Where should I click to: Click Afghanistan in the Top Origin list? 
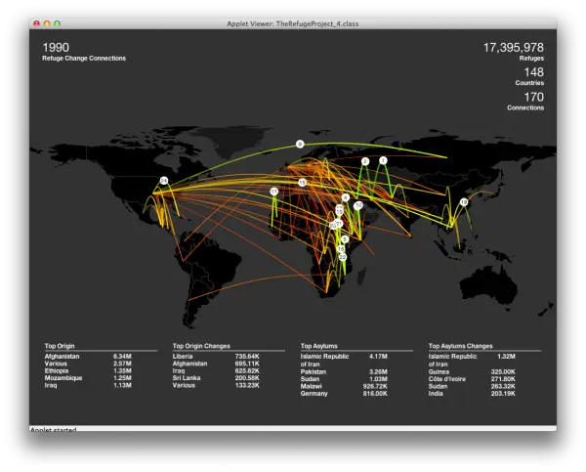click(63, 356)
